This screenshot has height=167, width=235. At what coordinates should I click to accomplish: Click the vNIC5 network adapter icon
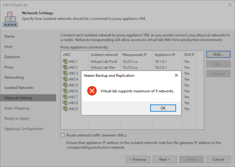pos(65,85)
